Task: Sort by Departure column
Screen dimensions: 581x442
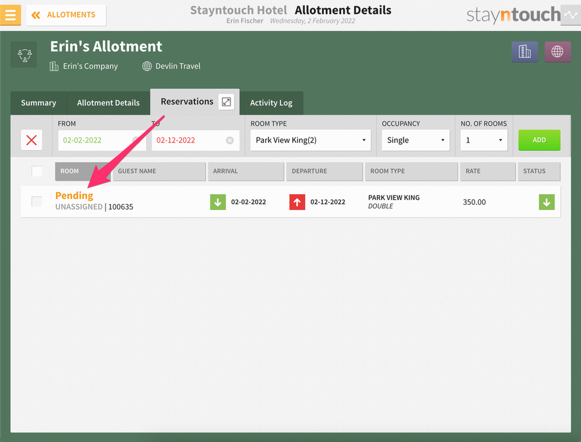Action: coord(325,172)
